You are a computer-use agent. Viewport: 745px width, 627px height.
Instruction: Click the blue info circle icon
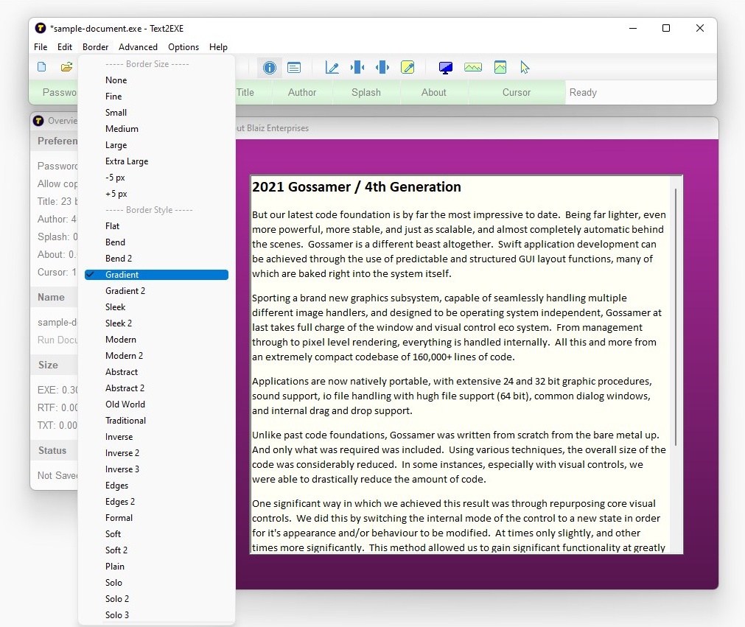click(270, 68)
